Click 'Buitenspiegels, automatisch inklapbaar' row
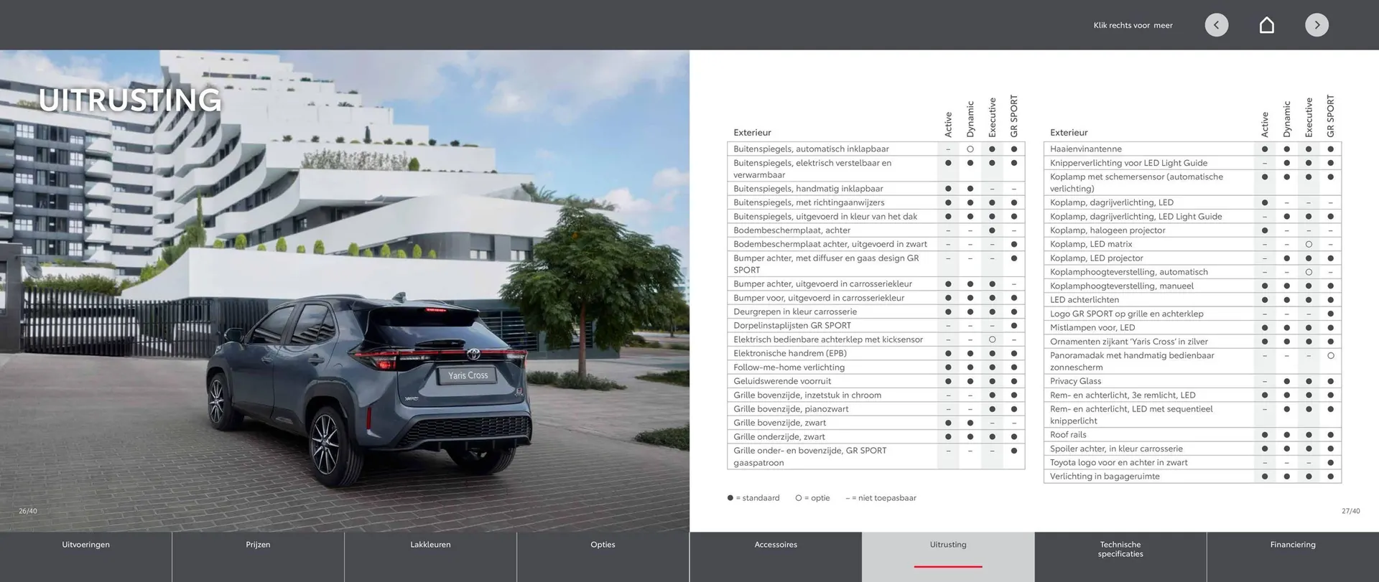The image size is (1379, 582). coord(876,149)
